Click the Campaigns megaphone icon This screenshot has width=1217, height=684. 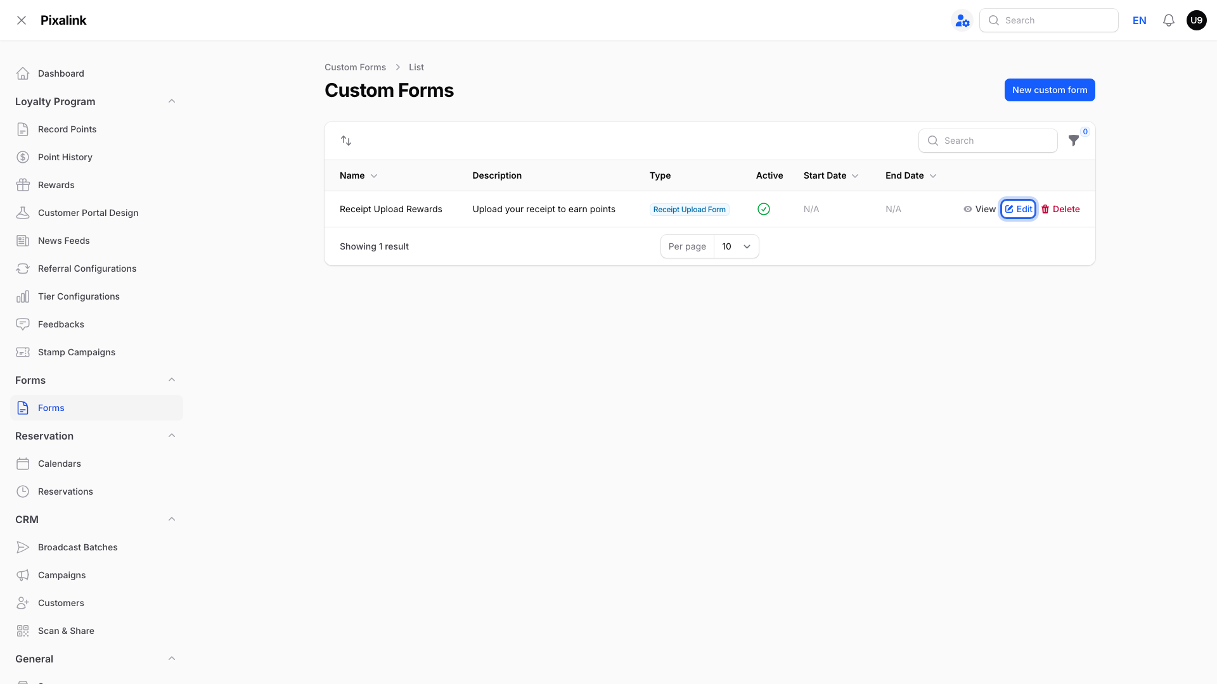click(23, 575)
